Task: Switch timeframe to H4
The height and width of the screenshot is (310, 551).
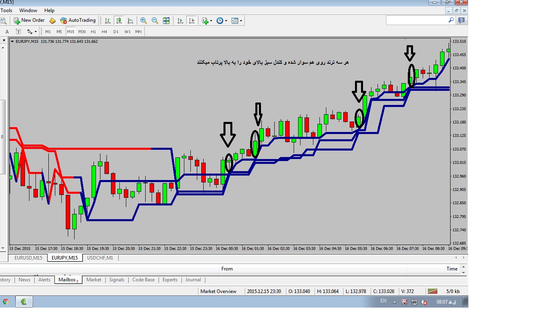Action: pyautogui.click(x=104, y=31)
